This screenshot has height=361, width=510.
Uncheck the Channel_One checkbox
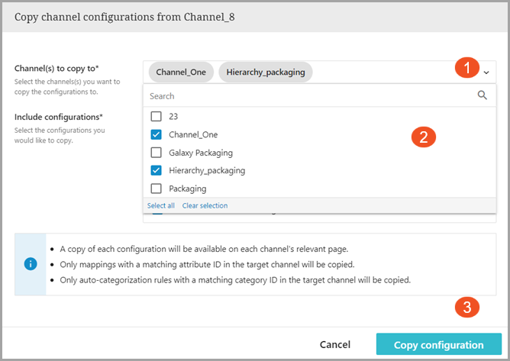157,134
